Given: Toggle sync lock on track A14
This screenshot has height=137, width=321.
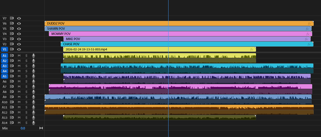Looking at the screenshot, I should pyautogui.click(x=12, y=123).
